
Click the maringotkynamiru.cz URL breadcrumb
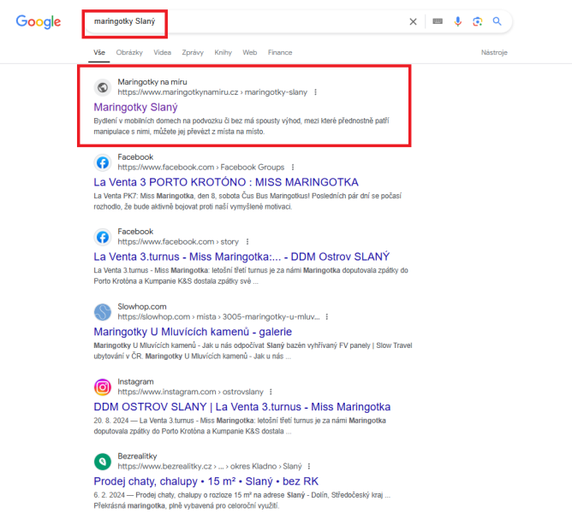coord(212,92)
